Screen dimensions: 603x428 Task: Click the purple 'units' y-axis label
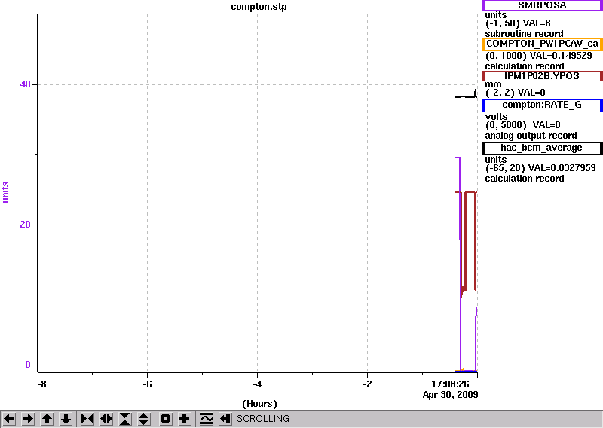[5, 192]
